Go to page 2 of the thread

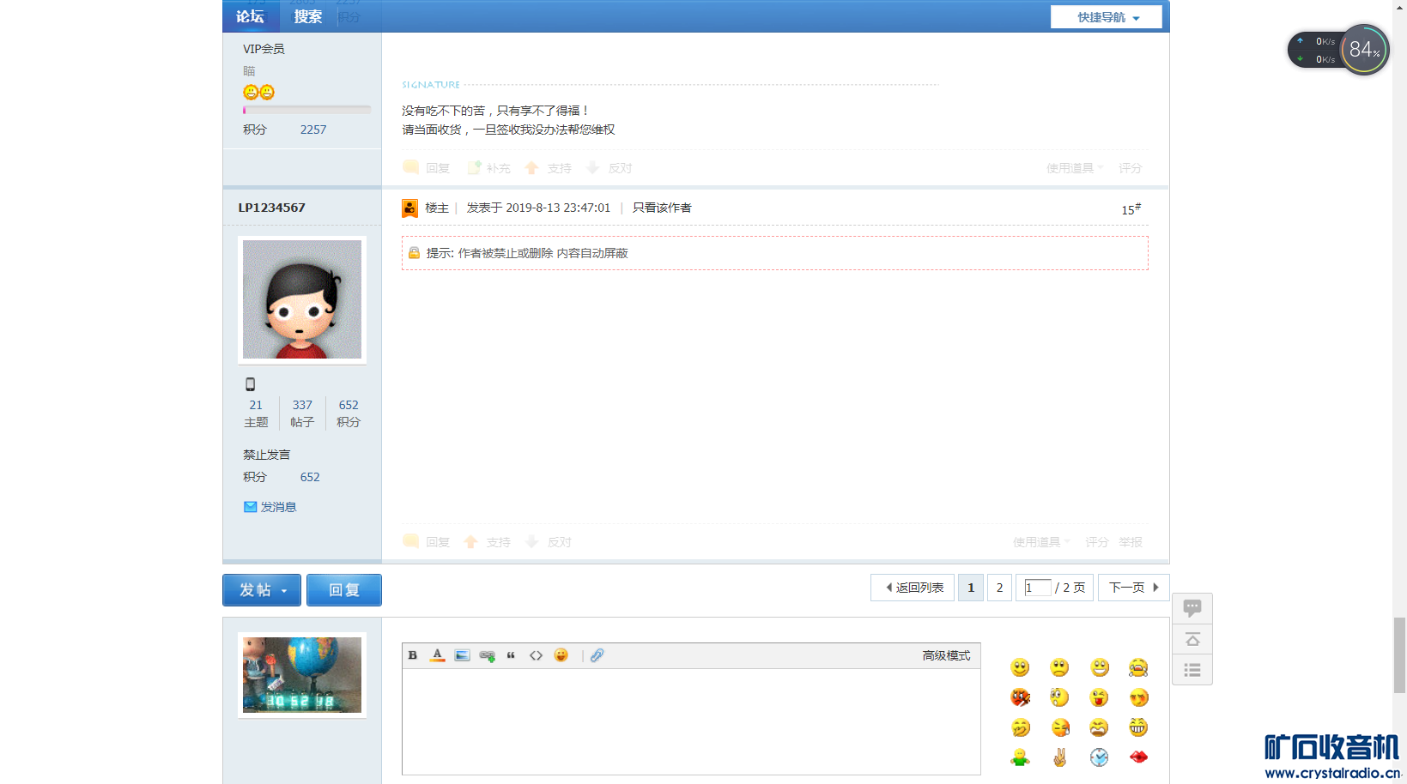[x=999, y=588]
